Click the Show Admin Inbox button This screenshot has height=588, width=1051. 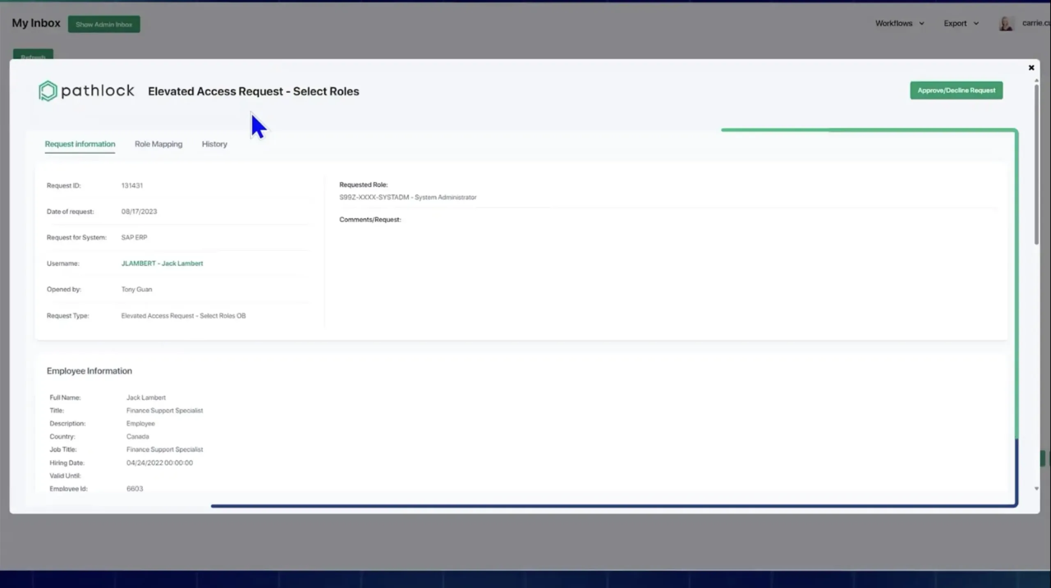pos(104,24)
